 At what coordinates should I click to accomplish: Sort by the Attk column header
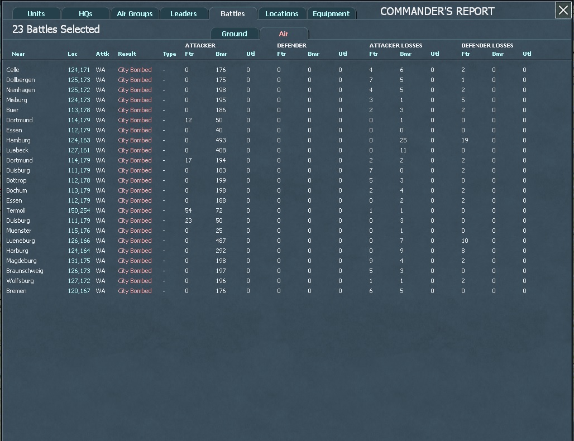pyautogui.click(x=103, y=54)
